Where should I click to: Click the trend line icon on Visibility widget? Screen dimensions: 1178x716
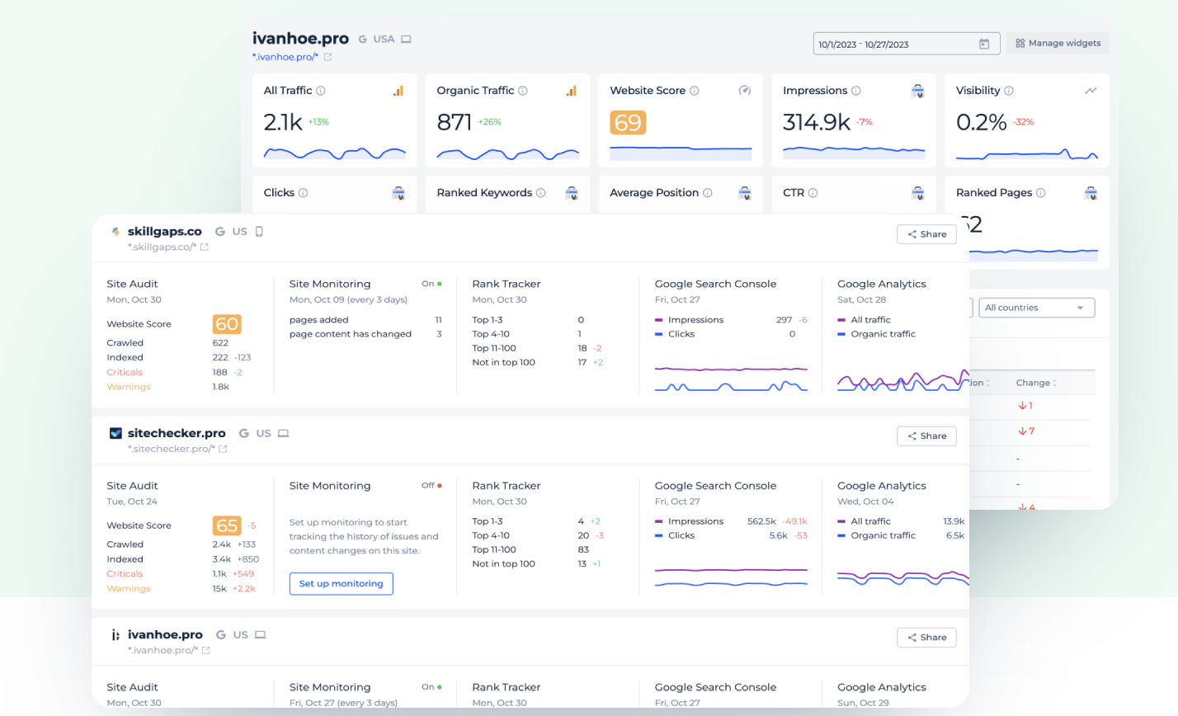pos(1091,91)
